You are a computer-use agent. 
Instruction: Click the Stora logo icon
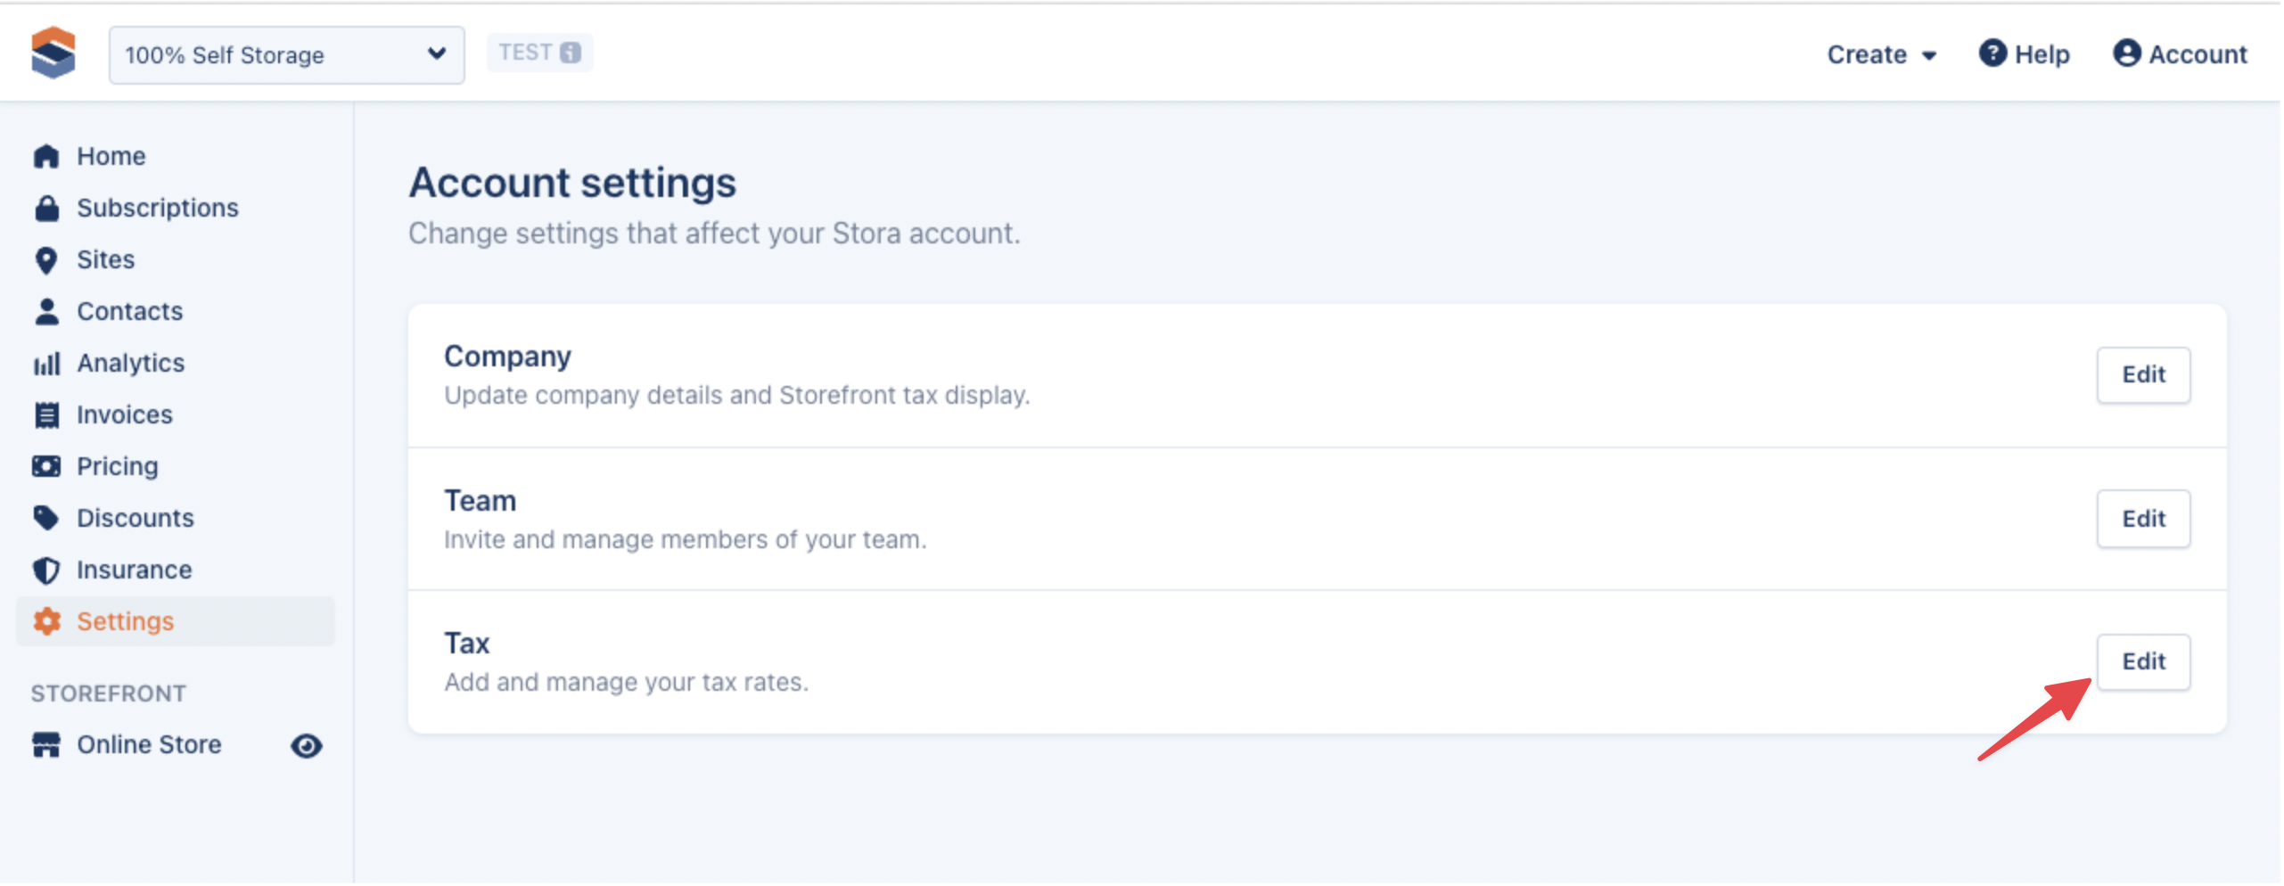53,53
